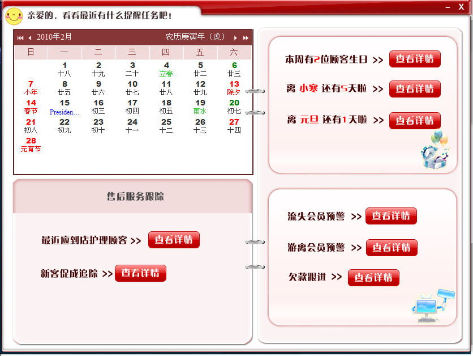View 欠款跟进 details

click(x=373, y=278)
